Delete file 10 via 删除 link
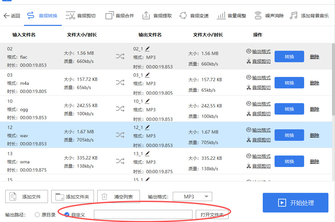 click(x=315, y=109)
